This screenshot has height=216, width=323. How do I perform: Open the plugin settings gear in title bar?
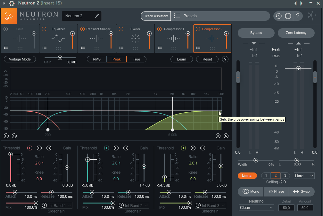(x=12, y=3)
